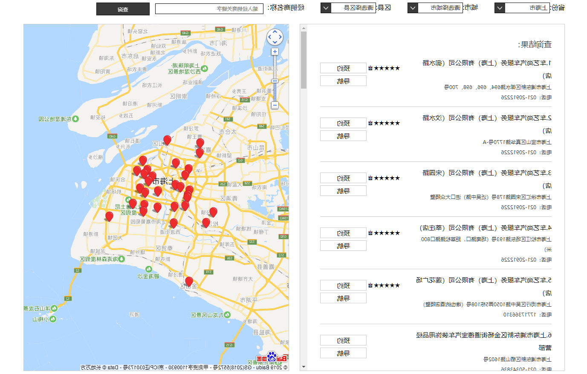The image size is (587, 374).
Task: Click the results list scrollbar down arrow
Action: pyautogui.click(x=304, y=367)
